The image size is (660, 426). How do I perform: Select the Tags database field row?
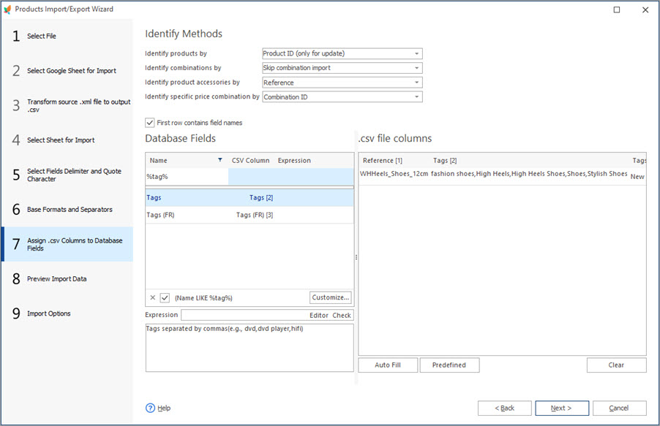[250, 197]
